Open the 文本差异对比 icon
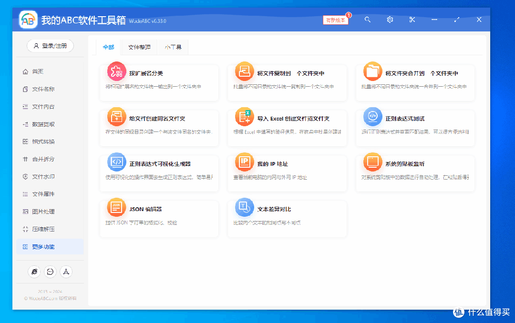Image resolution: width=515 pixels, height=323 pixels. 245,207
